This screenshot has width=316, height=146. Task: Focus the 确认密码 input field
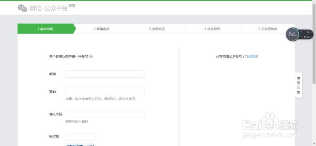[x=105, y=114]
